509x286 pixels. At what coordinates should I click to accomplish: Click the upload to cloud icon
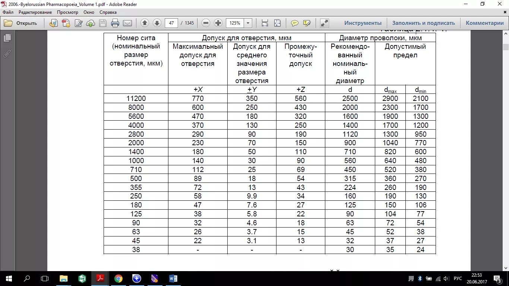click(91, 23)
